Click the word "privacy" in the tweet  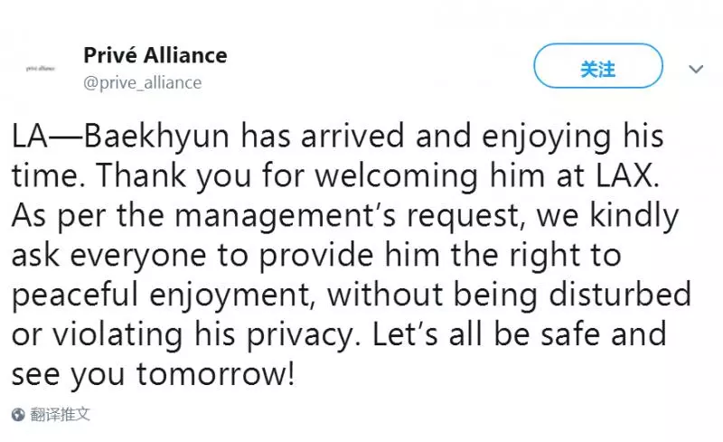coord(299,336)
